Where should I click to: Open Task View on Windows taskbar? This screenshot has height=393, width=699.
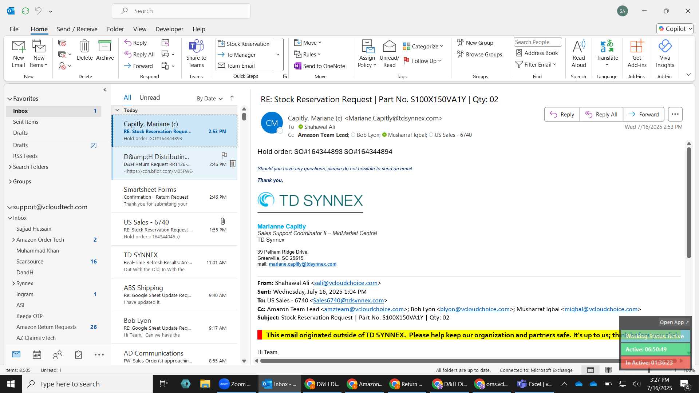(x=164, y=384)
